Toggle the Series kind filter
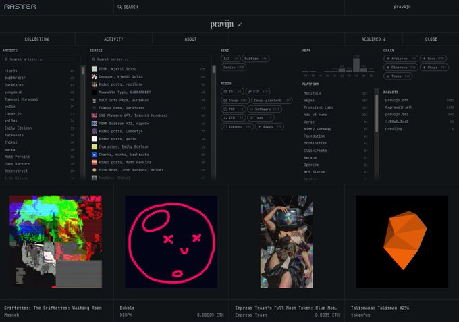The image size is (459, 322). (x=234, y=68)
